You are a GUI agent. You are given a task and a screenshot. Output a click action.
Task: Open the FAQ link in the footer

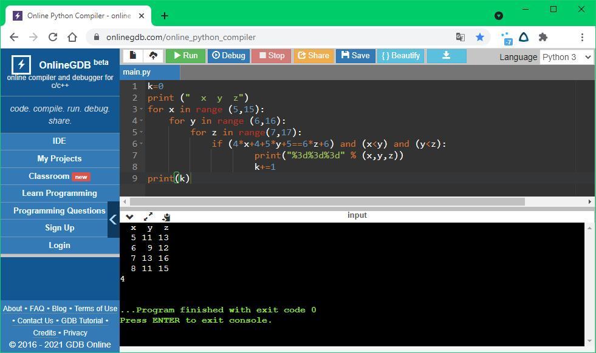[x=37, y=309]
